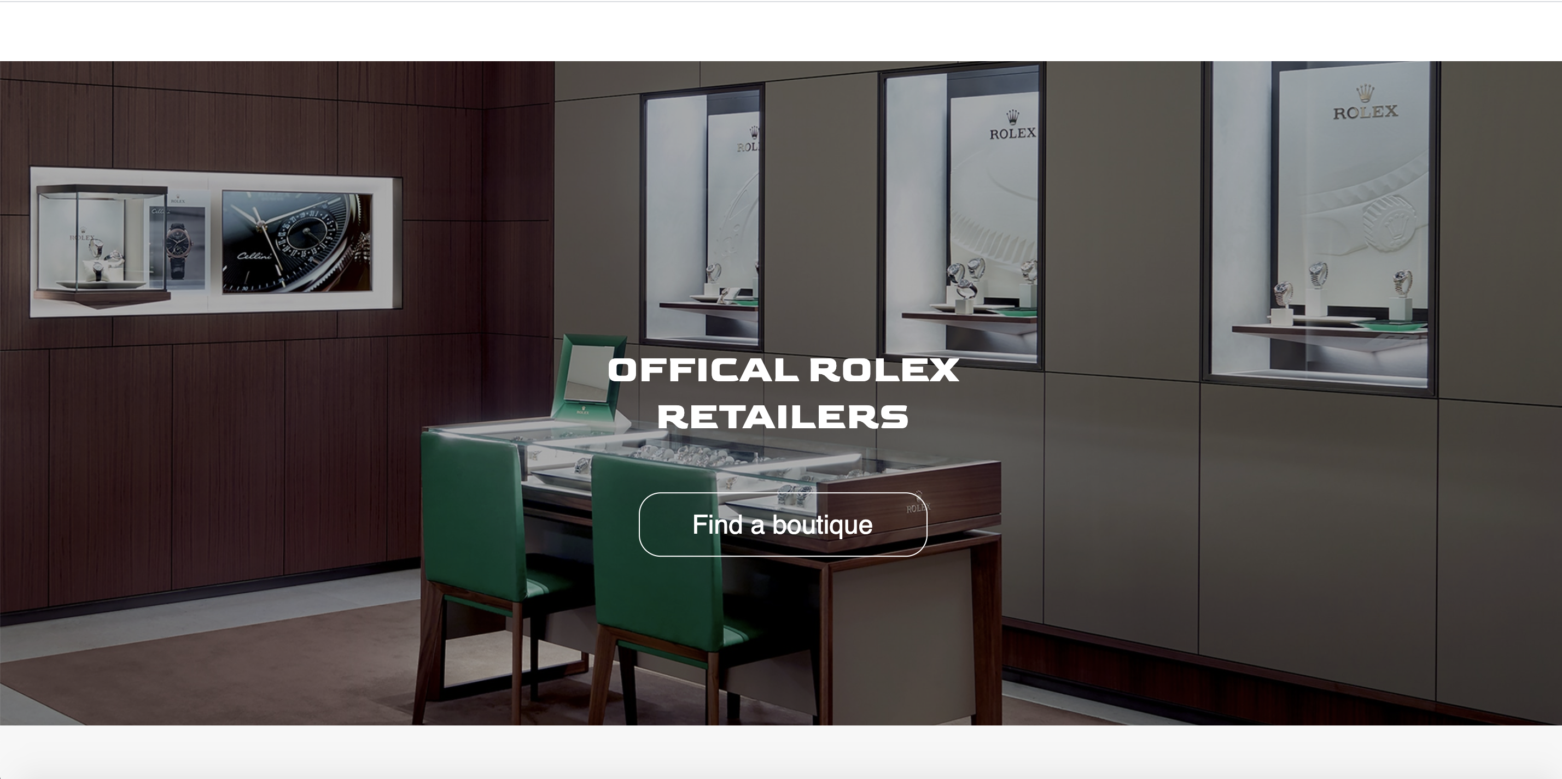This screenshot has width=1562, height=779.
Task: Click the Rolex text inside the left glass case
Action: (82, 238)
